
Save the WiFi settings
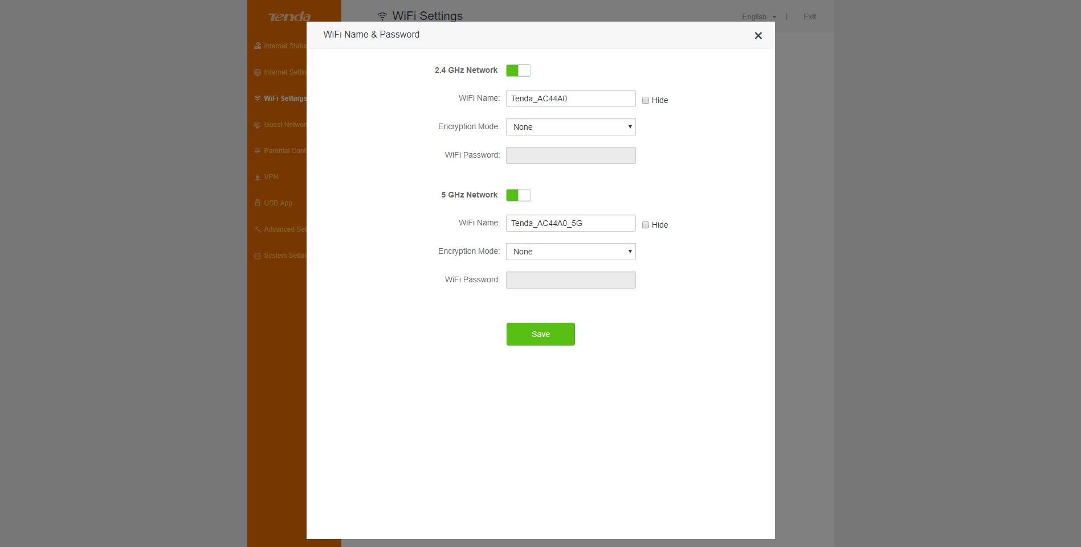point(540,334)
